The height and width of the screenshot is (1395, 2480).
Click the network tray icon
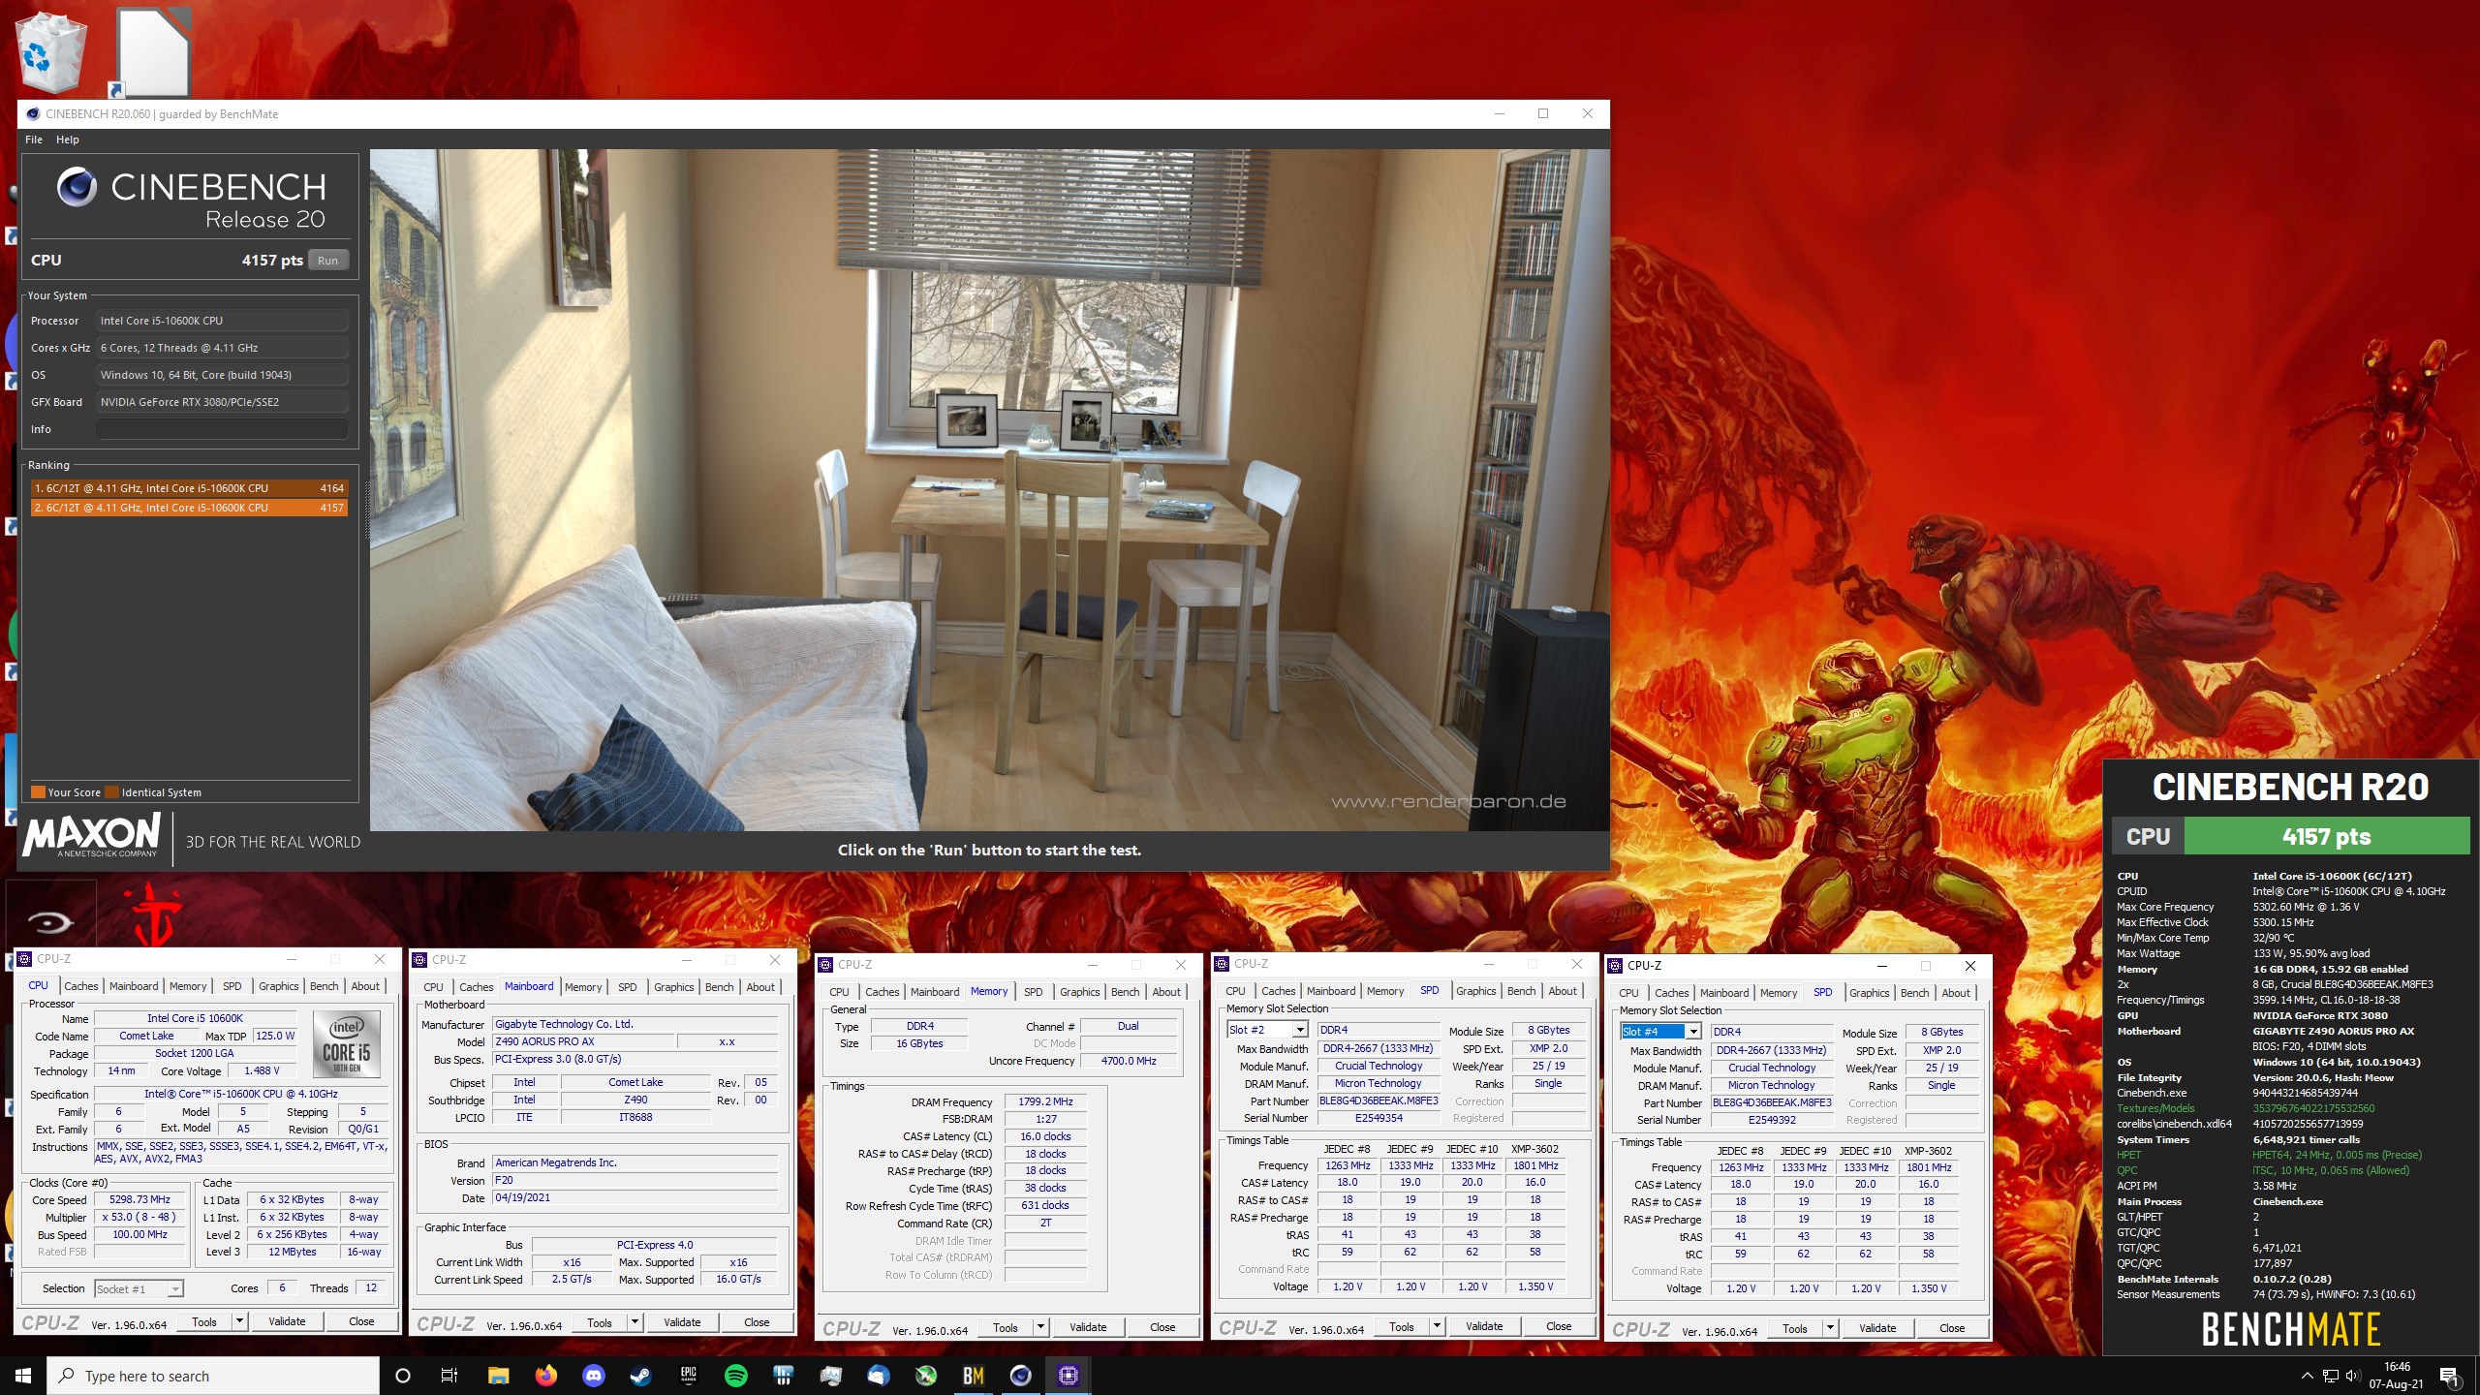pos(2330,1376)
